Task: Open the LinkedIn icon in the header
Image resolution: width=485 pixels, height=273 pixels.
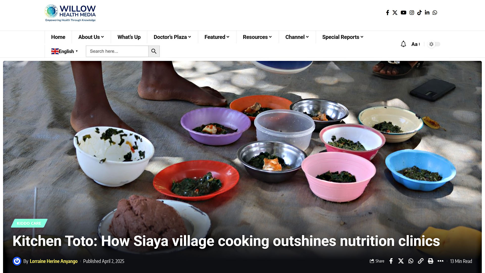Action: tap(427, 12)
